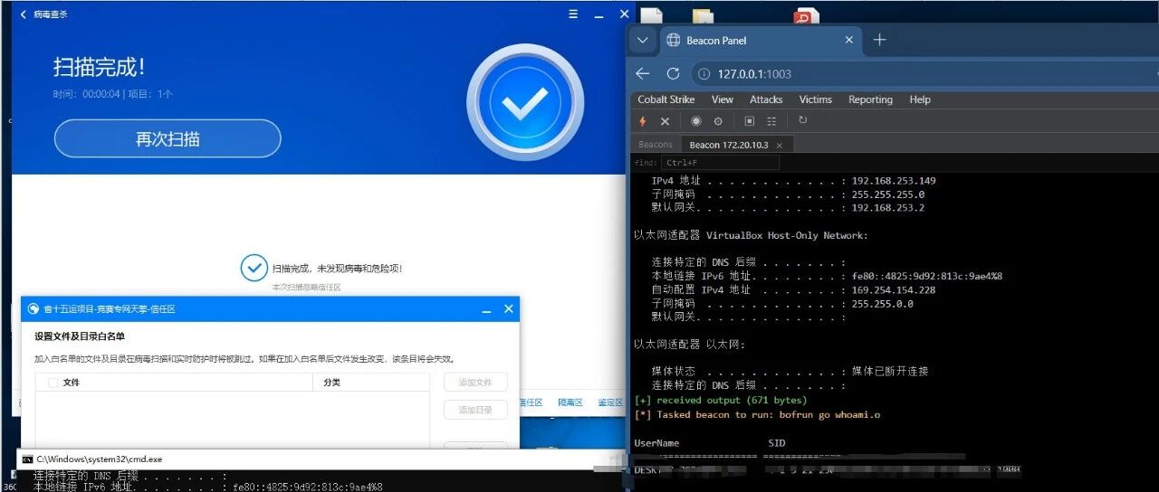Click the cmd.exe window title bar
Image resolution: width=1159 pixels, height=492 pixels.
coord(321,459)
